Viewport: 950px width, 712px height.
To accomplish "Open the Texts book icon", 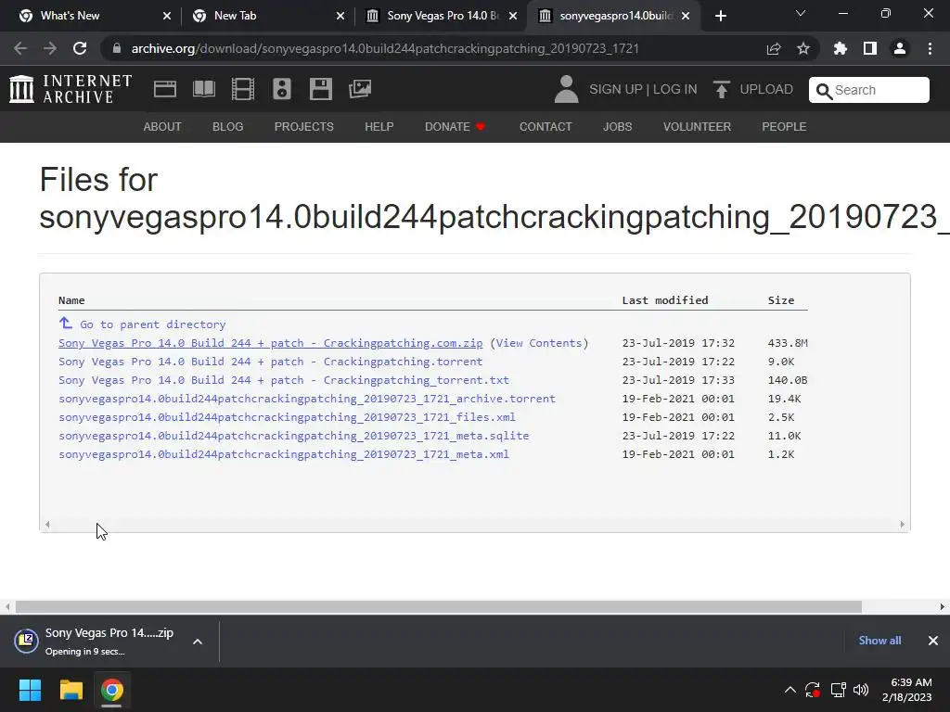I will [204, 89].
